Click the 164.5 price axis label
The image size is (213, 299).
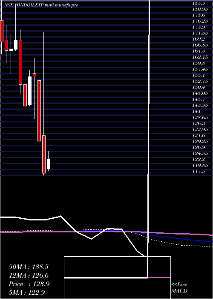coord(199,51)
